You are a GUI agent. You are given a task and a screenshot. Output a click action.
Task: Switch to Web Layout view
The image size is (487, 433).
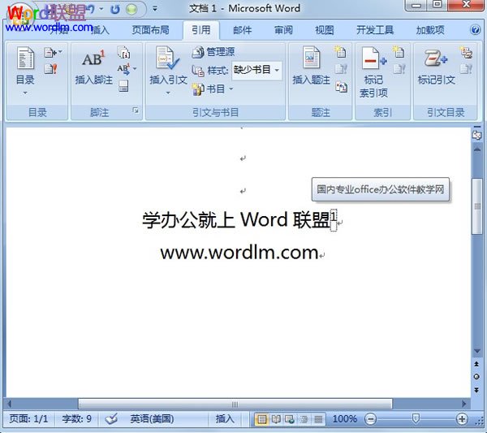pos(290,419)
